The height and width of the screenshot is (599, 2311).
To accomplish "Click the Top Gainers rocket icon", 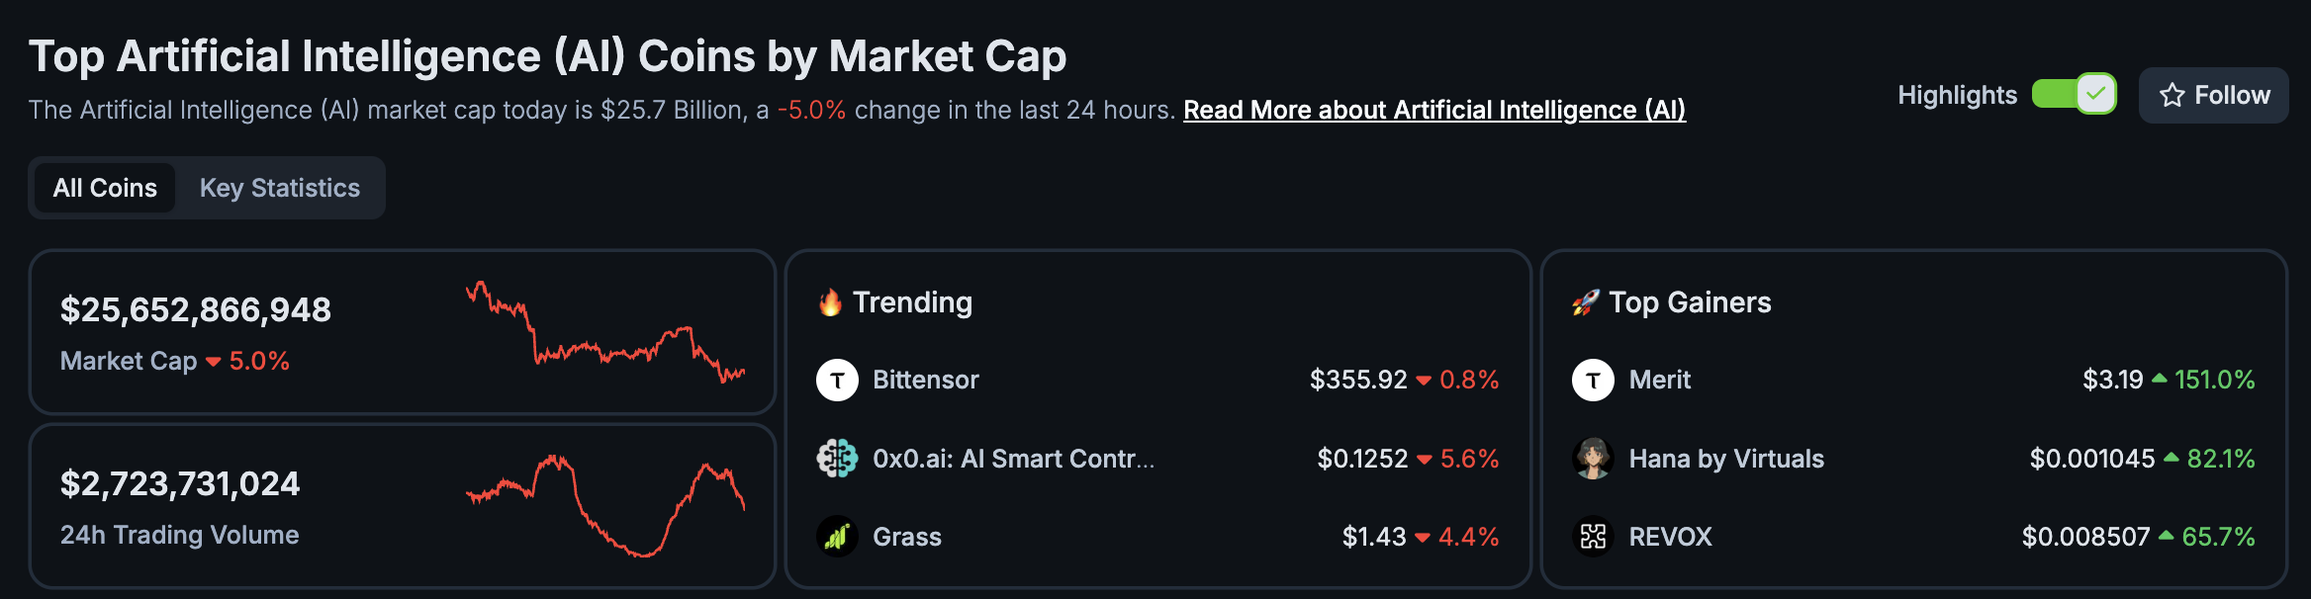I will [1586, 302].
